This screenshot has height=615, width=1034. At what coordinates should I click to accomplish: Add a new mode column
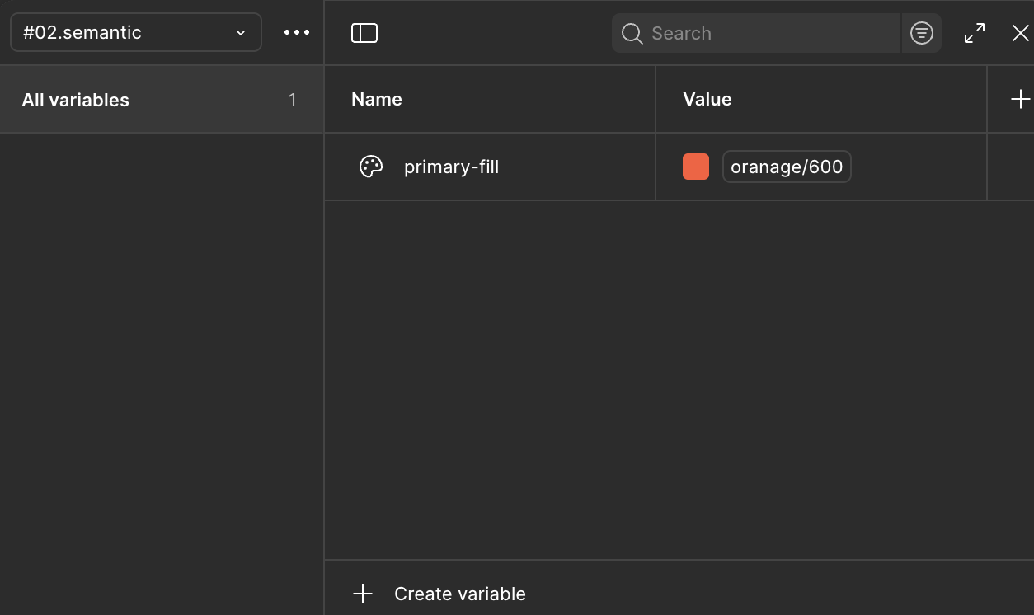1020,99
